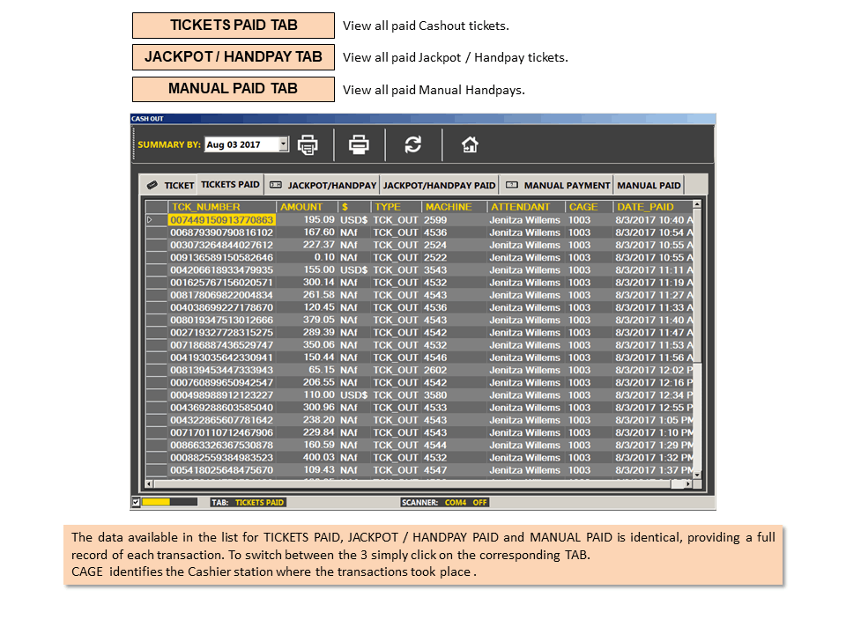Click vertical scrollbar down arrow
The image size is (846, 634).
[x=697, y=475]
